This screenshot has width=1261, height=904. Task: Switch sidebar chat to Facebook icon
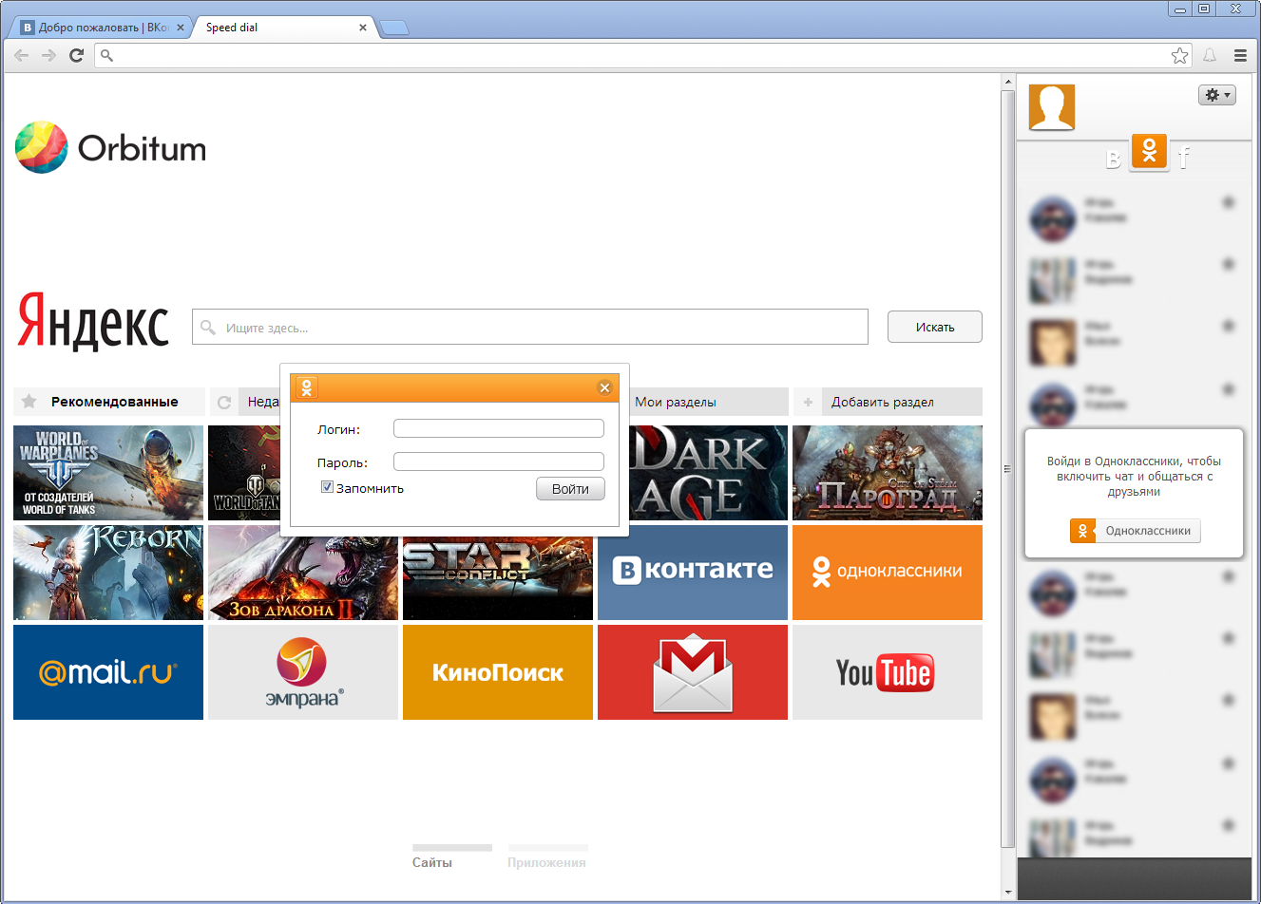click(1183, 158)
